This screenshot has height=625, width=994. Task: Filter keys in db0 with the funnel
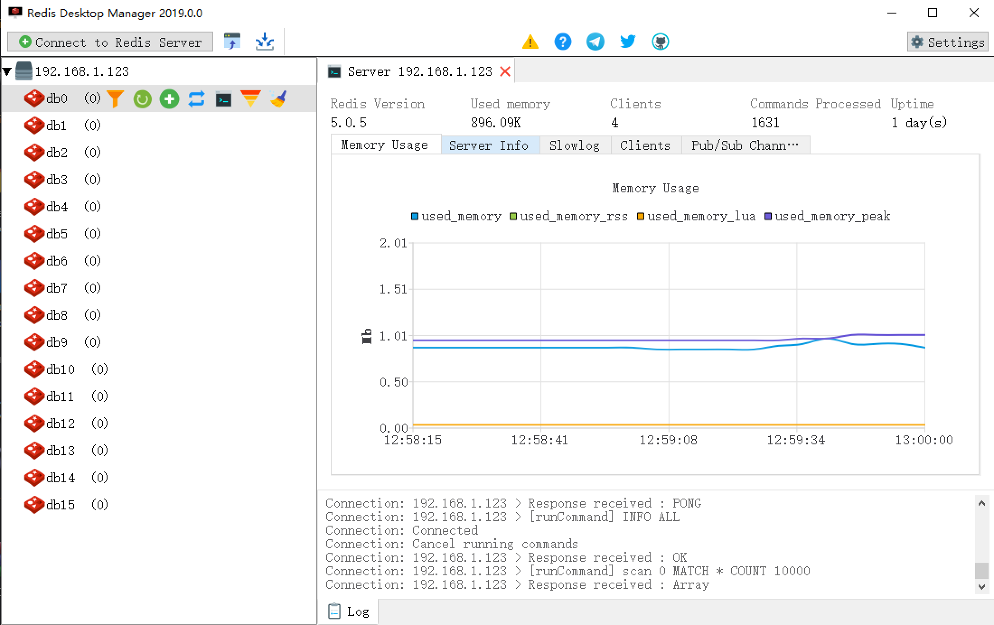115,98
